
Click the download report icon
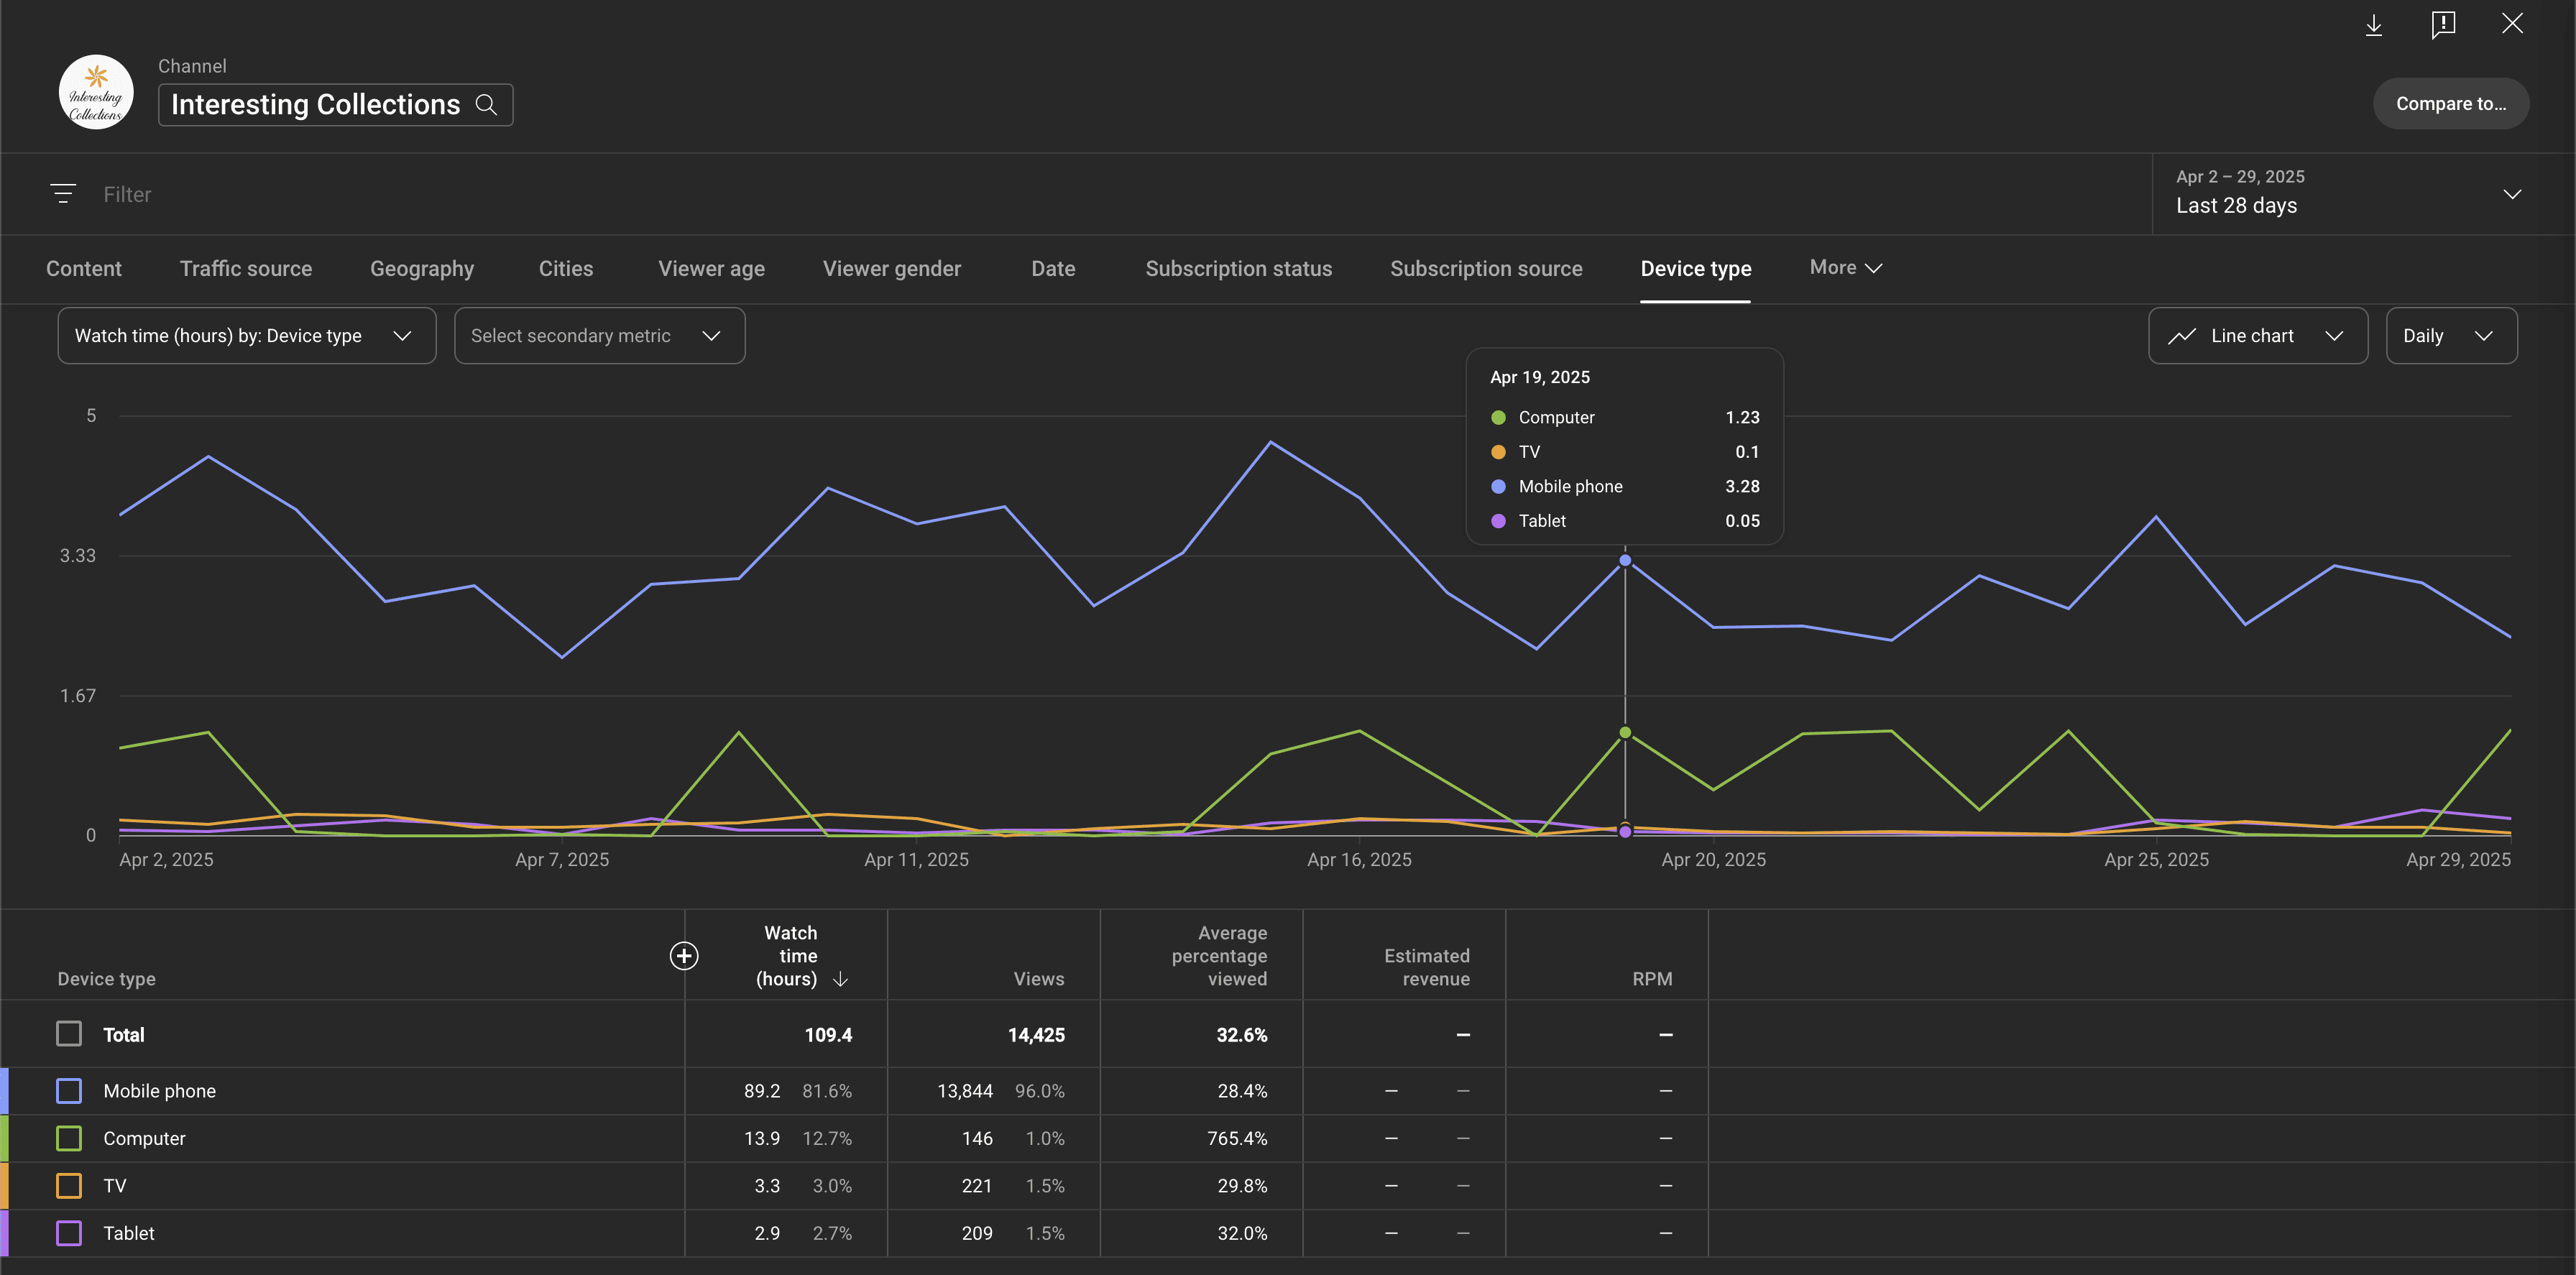coord(2373,25)
